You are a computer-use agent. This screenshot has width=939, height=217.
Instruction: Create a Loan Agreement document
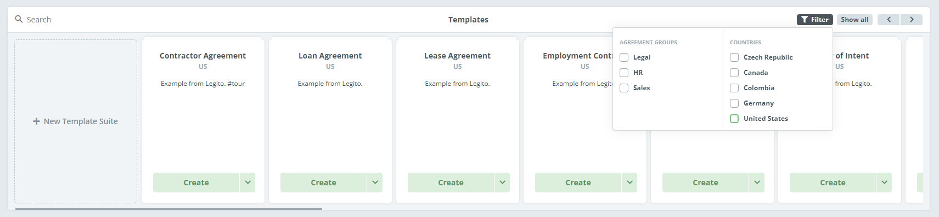pos(323,183)
